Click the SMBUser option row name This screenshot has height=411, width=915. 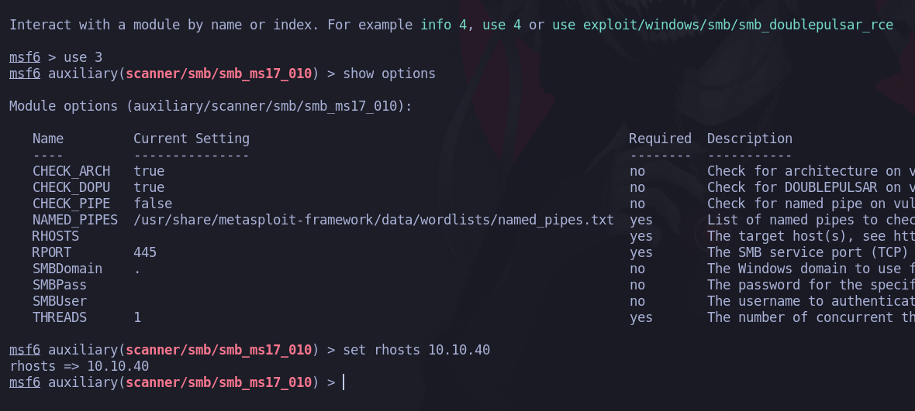click(60, 301)
